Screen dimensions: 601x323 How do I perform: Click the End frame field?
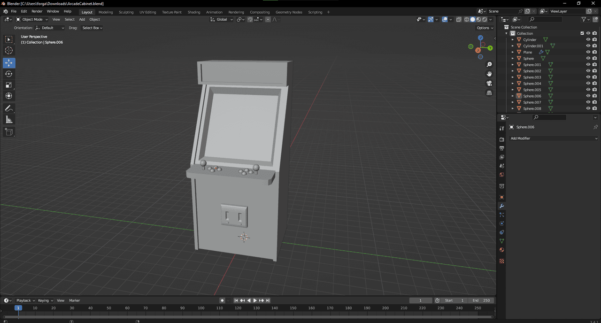[x=481, y=300]
